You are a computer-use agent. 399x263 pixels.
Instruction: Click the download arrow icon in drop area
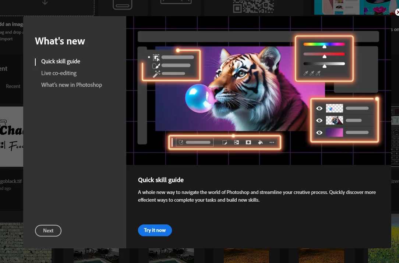(x=45, y=3)
